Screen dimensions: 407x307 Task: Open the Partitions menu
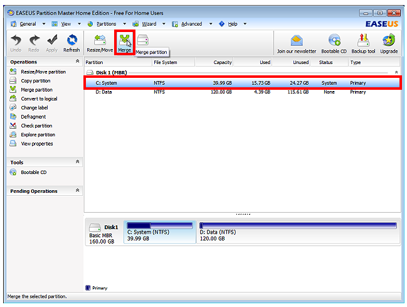point(106,24)
